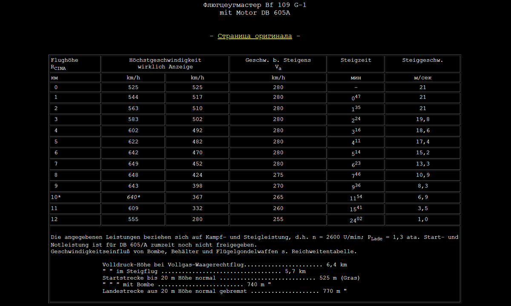Select true speed value 555
Image resolution: width=511 pixels, height=306 pixels.
click(x=133, y=219)
